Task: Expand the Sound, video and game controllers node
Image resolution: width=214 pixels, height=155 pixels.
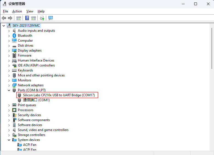Action: click(x=9, y=130)
